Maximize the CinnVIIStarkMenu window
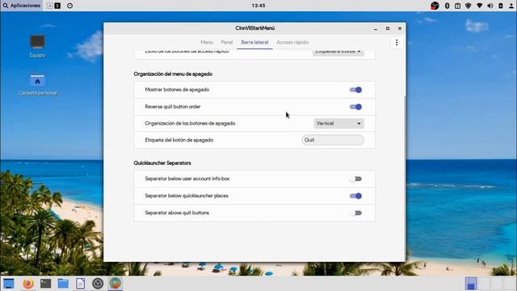Image resolution: width=517 pixels, height=291 pixels. coord(388,29)
